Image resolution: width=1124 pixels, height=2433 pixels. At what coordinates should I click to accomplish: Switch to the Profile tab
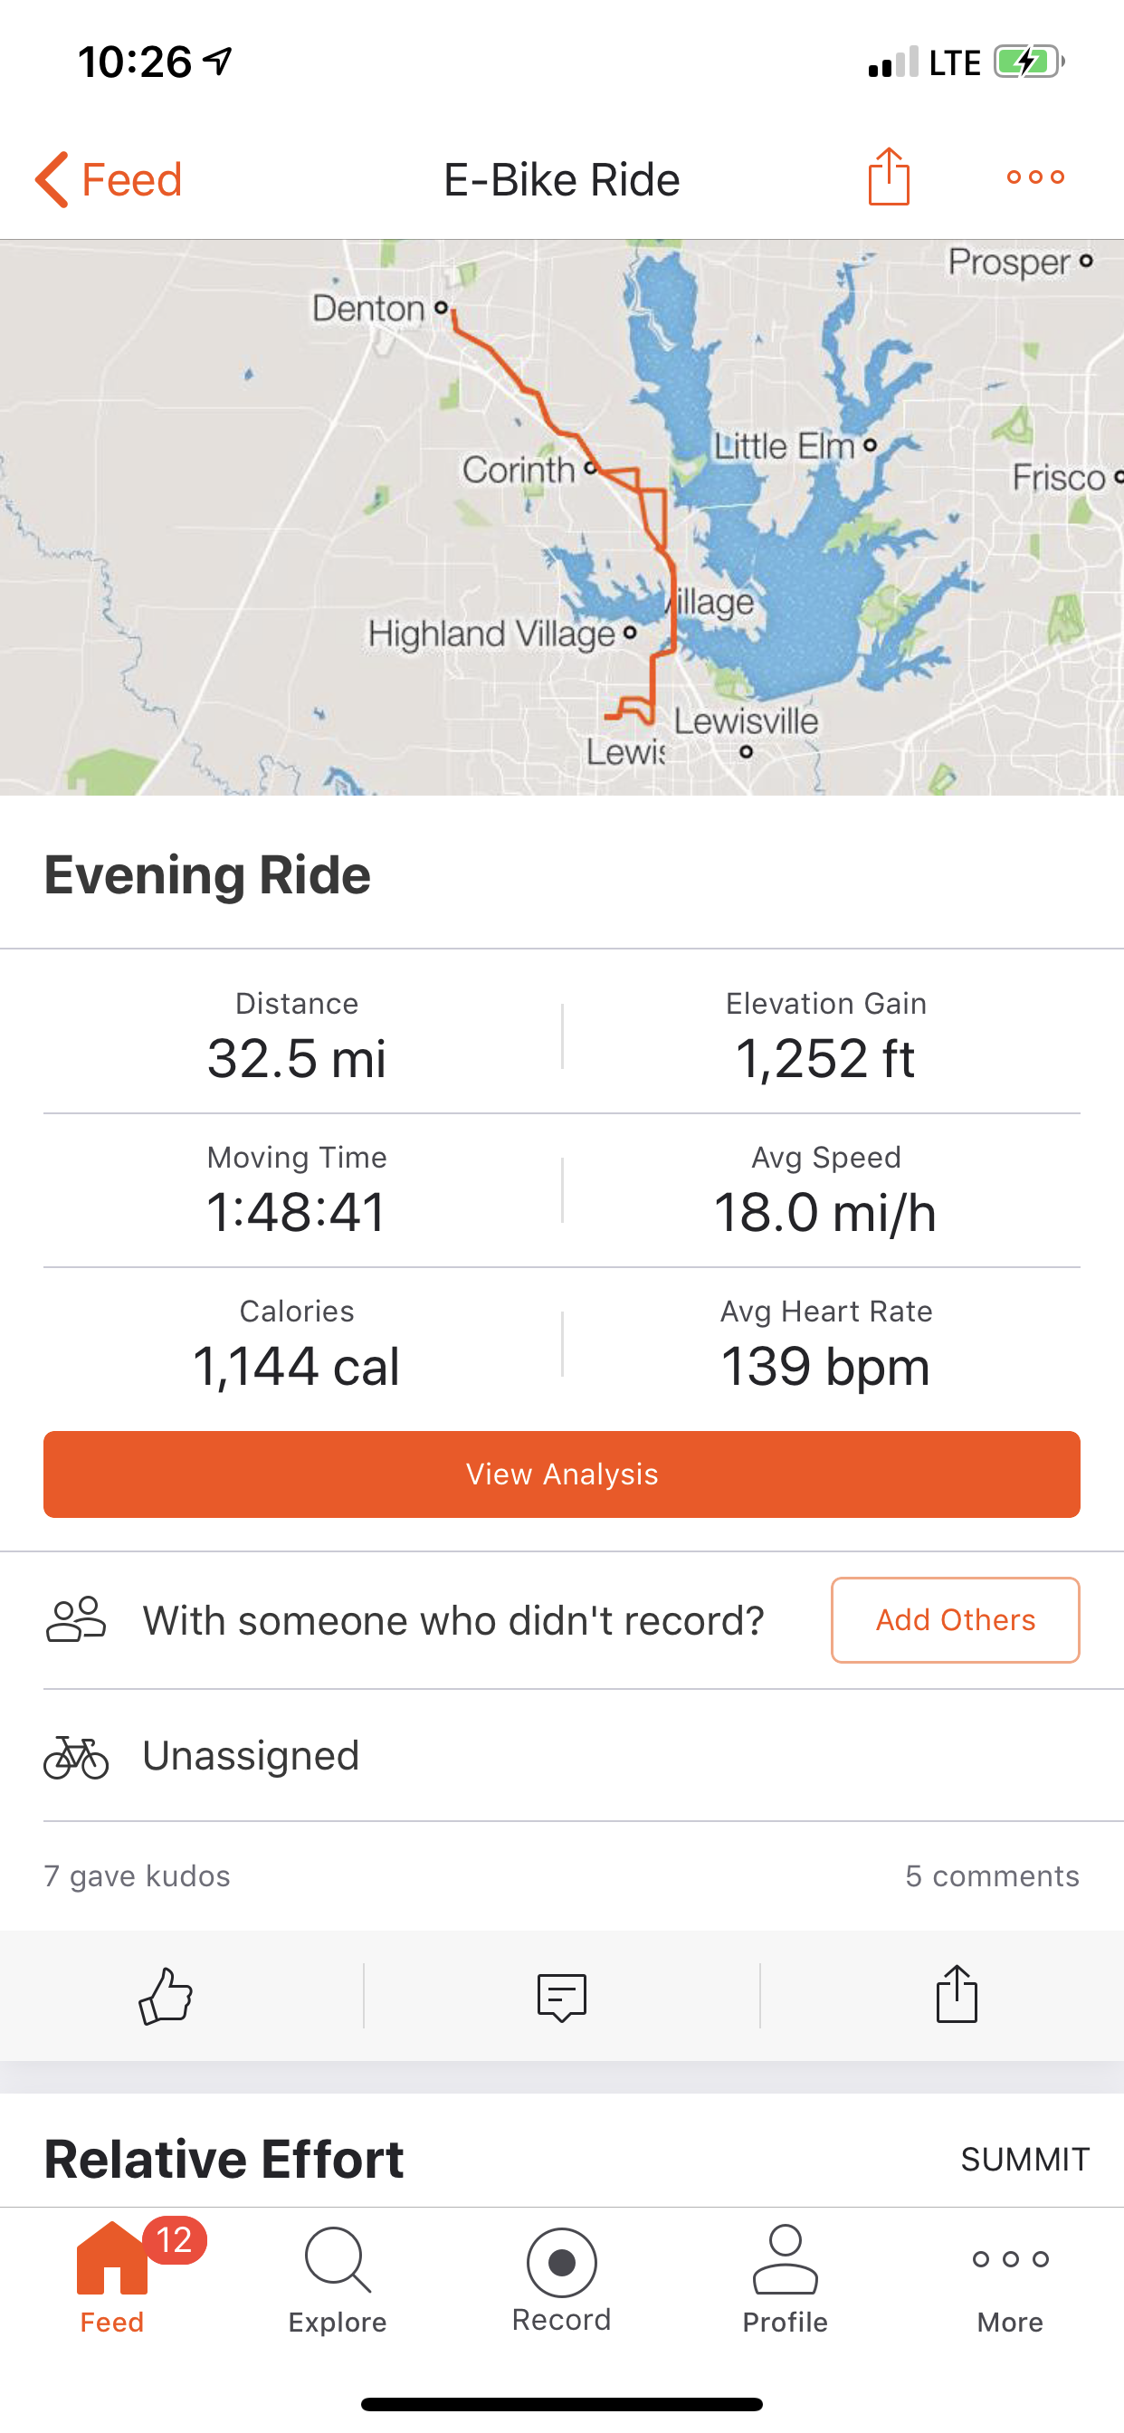pyautogui.click(x=785, y=2278)
